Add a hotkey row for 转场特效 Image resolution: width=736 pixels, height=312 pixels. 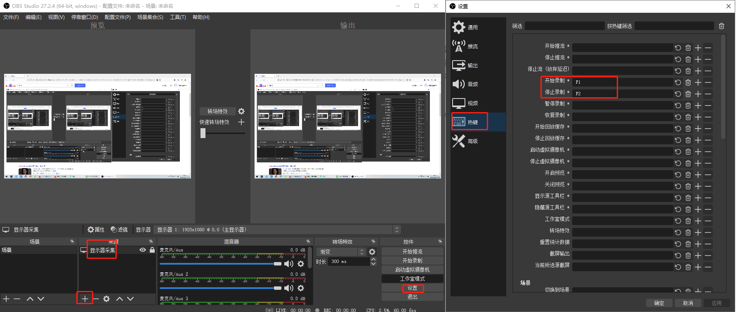pos(698,232)
